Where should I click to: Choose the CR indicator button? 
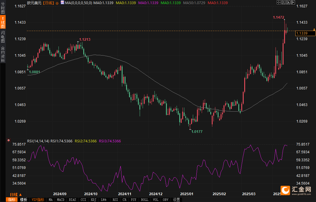pos(125,200)
